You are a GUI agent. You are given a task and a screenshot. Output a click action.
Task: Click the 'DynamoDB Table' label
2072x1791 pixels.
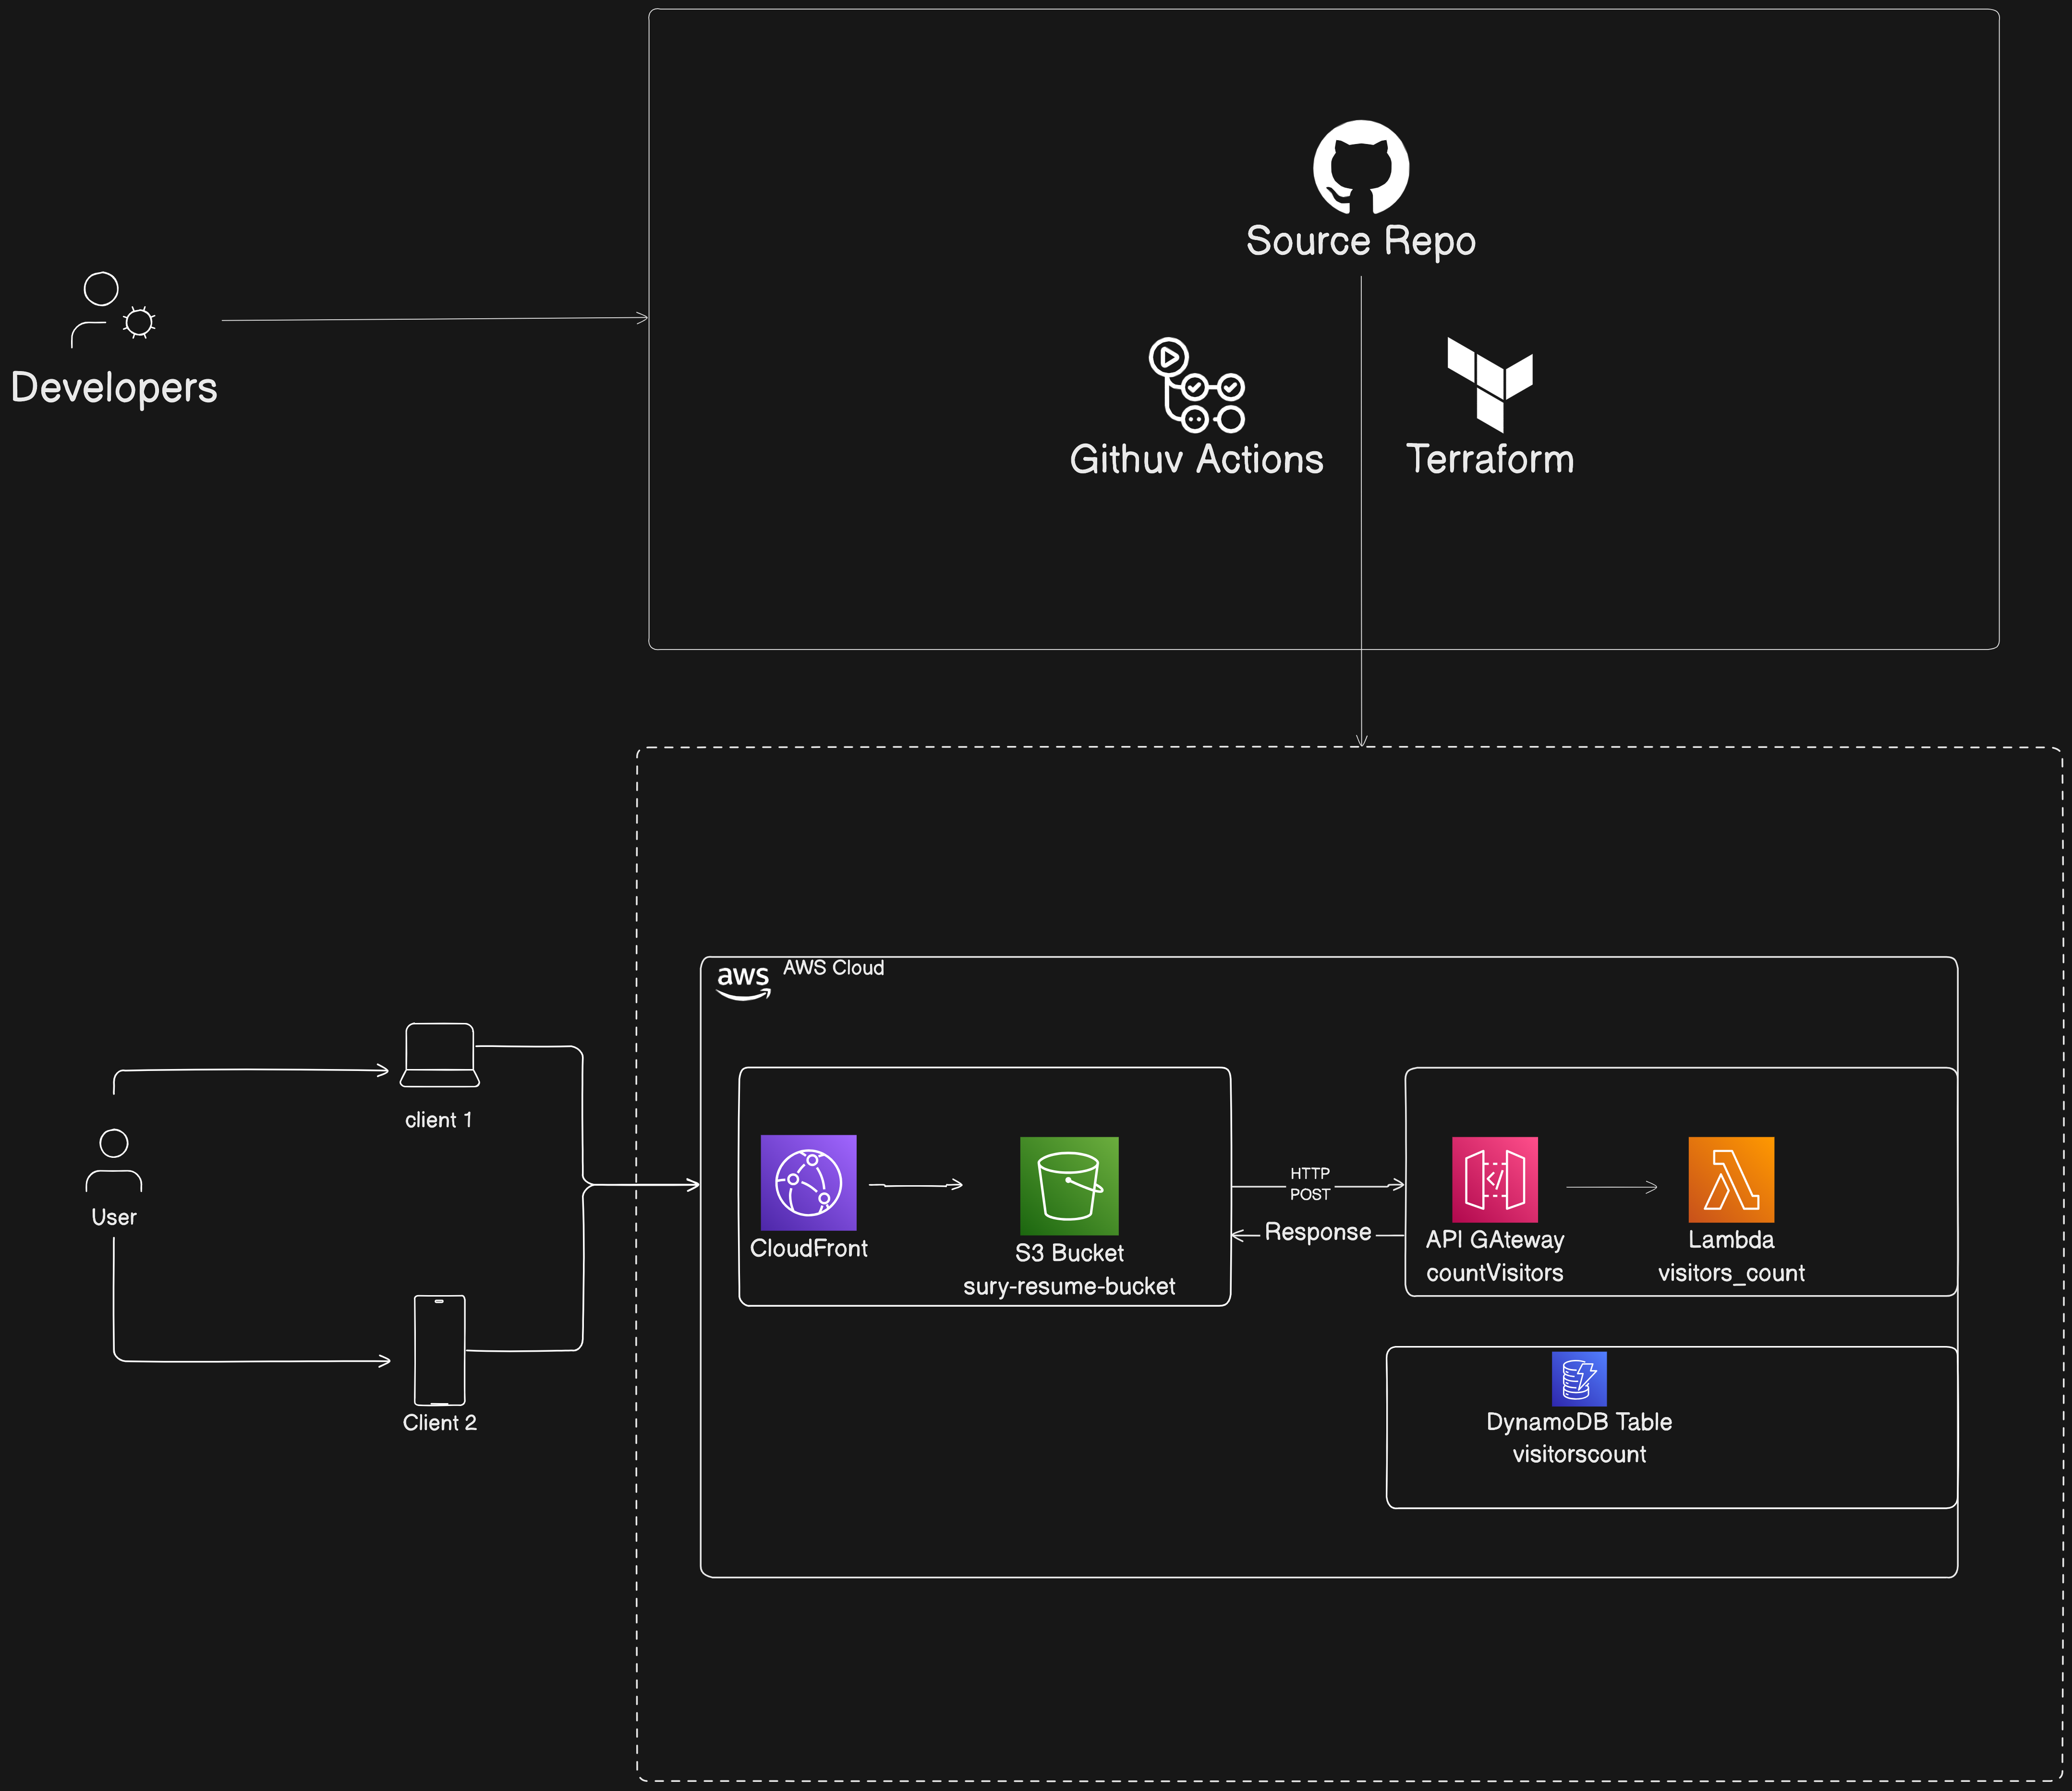click(x=1579, y=1422)
